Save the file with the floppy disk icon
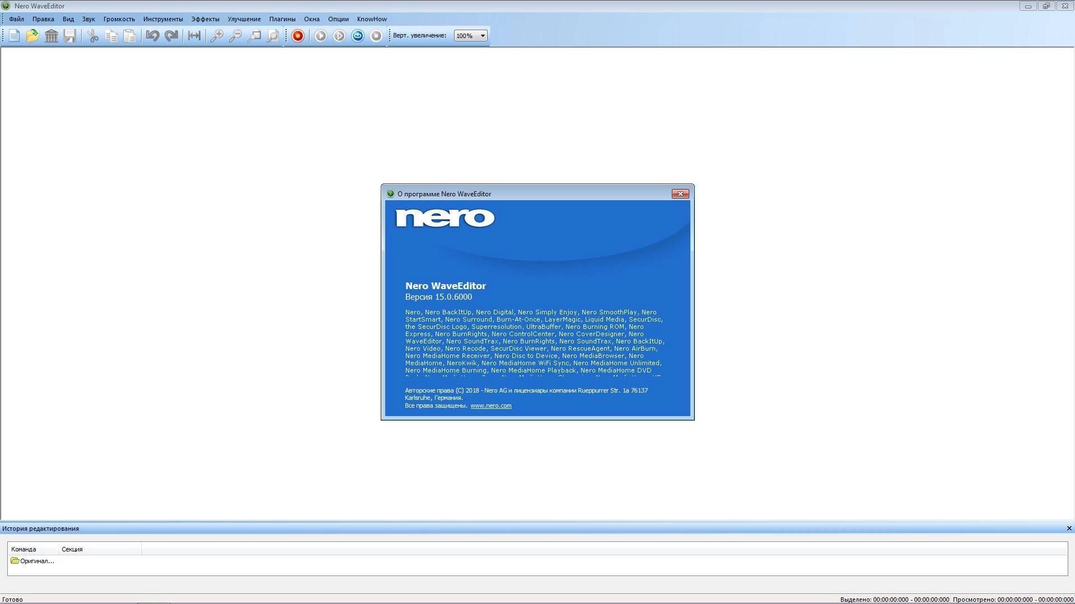The image size is (1075, 604). click(x=69, y=36)
